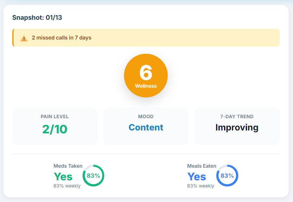Click the 83% label inside the Meds ring
This screenshot has width=293, height=202.
(x=94, y=175)
